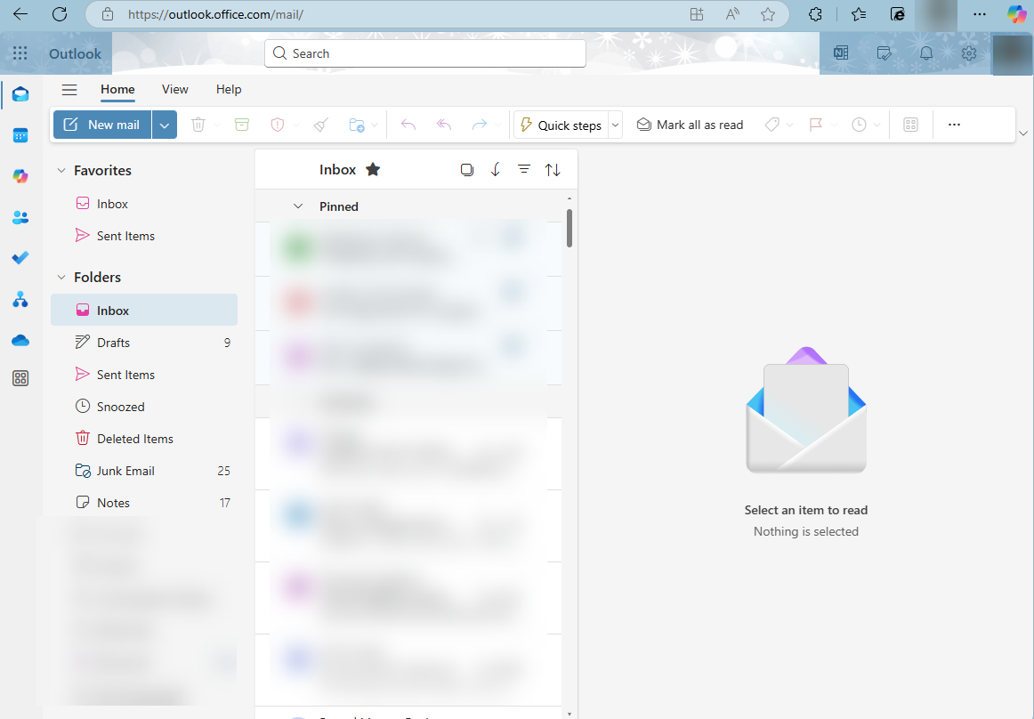Screen dimensions: 1034x719
Task: Open the People app icon
Action: (20, 217)
